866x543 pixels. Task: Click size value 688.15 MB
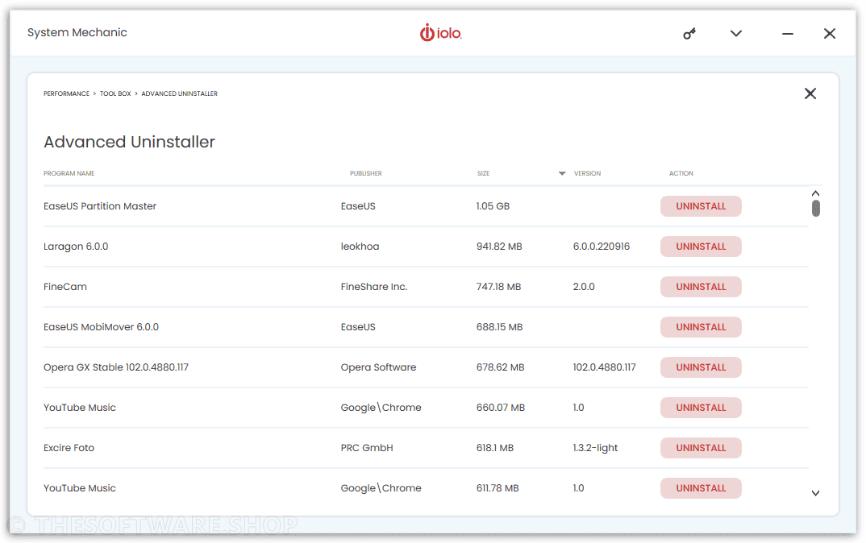click(x=499, y=327)
